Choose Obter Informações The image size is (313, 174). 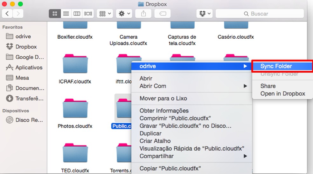pos(191,111)
